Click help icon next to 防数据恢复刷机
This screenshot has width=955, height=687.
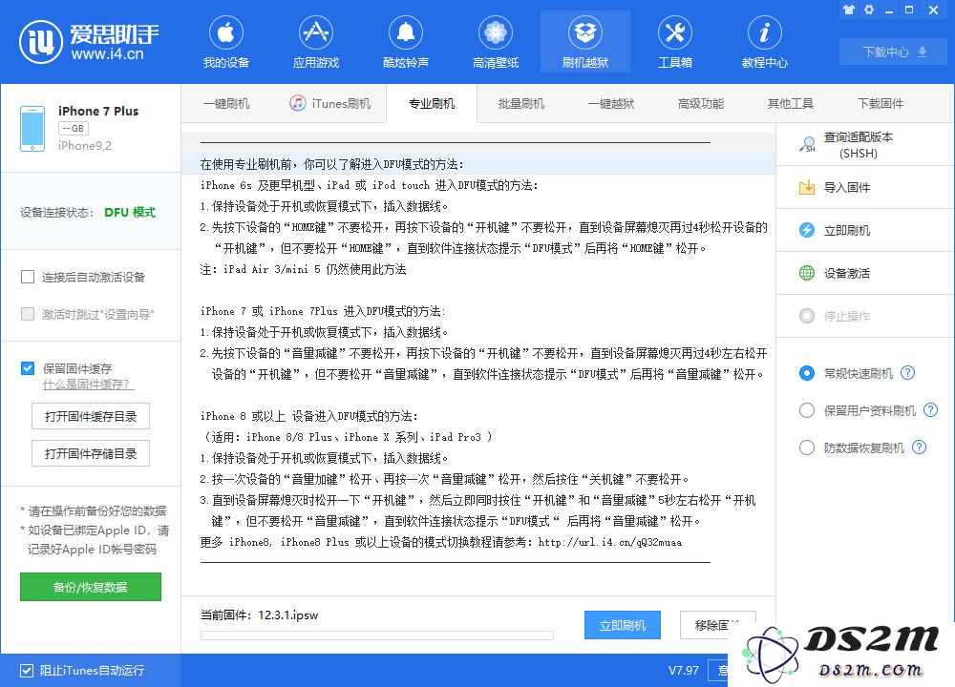pos(919,448)
